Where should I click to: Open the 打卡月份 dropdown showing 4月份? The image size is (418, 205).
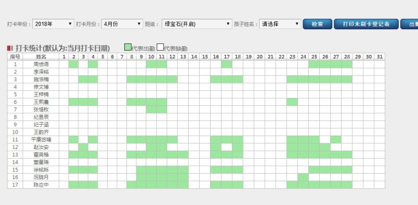coord(122,24)
